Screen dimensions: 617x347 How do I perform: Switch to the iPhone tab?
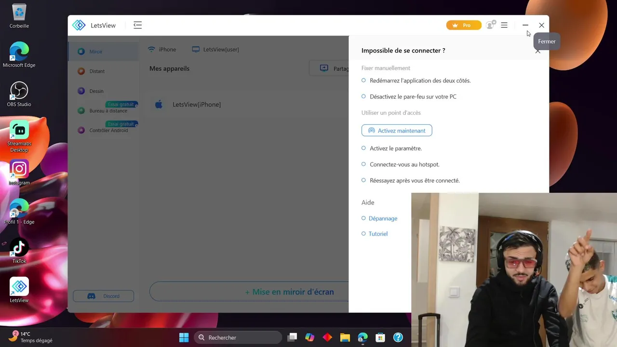[x=162, y=49]
